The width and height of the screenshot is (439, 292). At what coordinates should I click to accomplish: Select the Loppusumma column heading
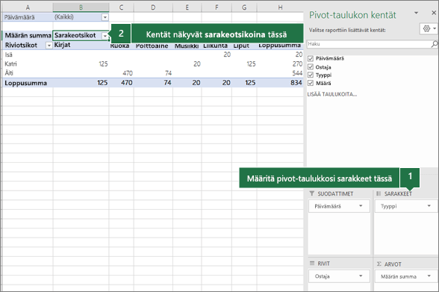(280, 46)
